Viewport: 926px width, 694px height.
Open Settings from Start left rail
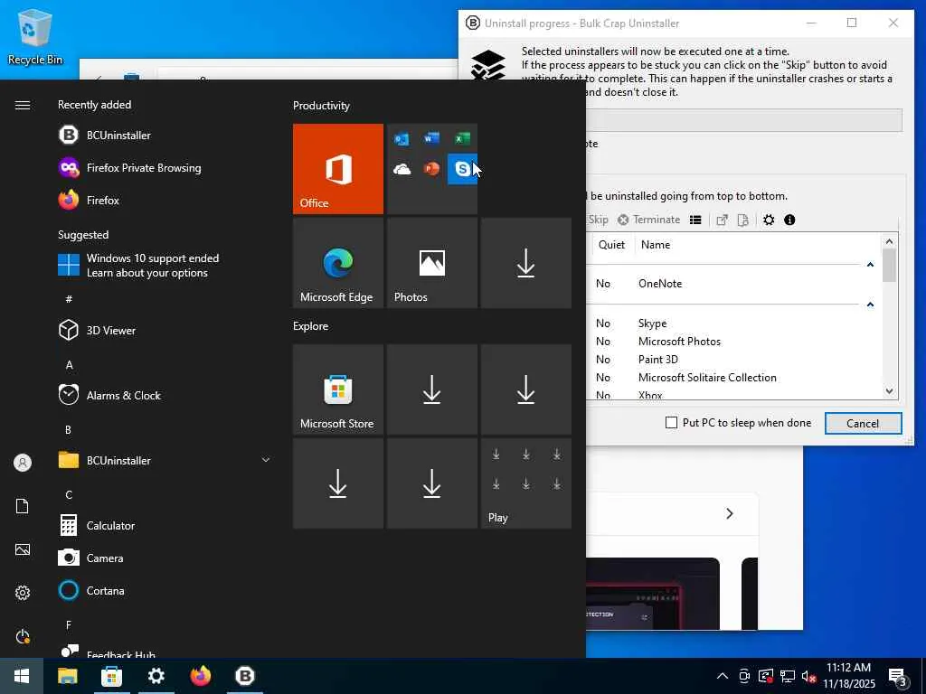tap(23, 593)
